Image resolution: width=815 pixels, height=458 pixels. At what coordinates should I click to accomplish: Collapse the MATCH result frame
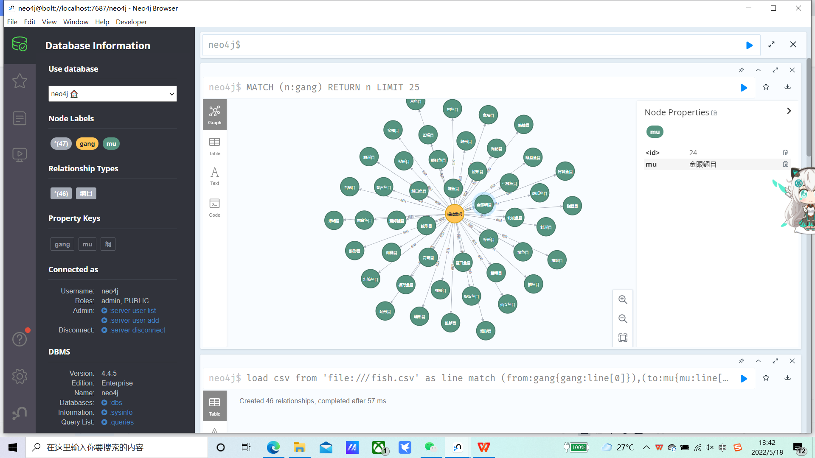(x=758, y=70)
